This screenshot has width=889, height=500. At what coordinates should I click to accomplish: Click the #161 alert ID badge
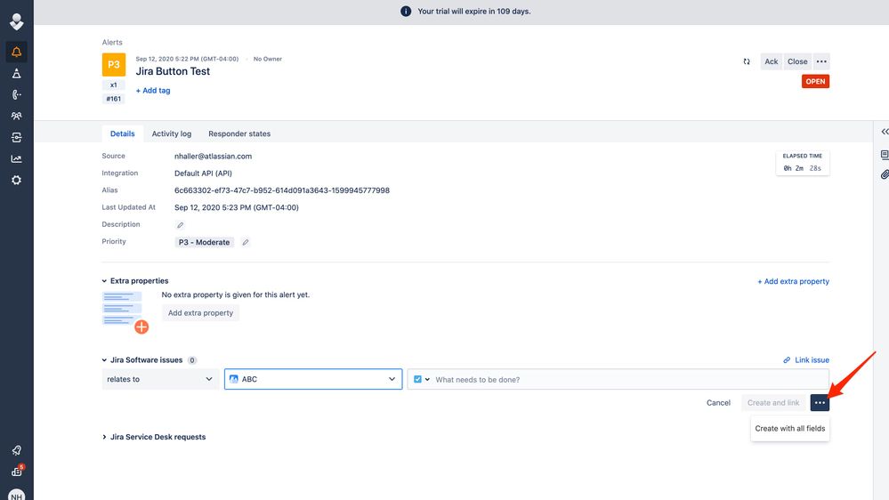click(113, 99)
